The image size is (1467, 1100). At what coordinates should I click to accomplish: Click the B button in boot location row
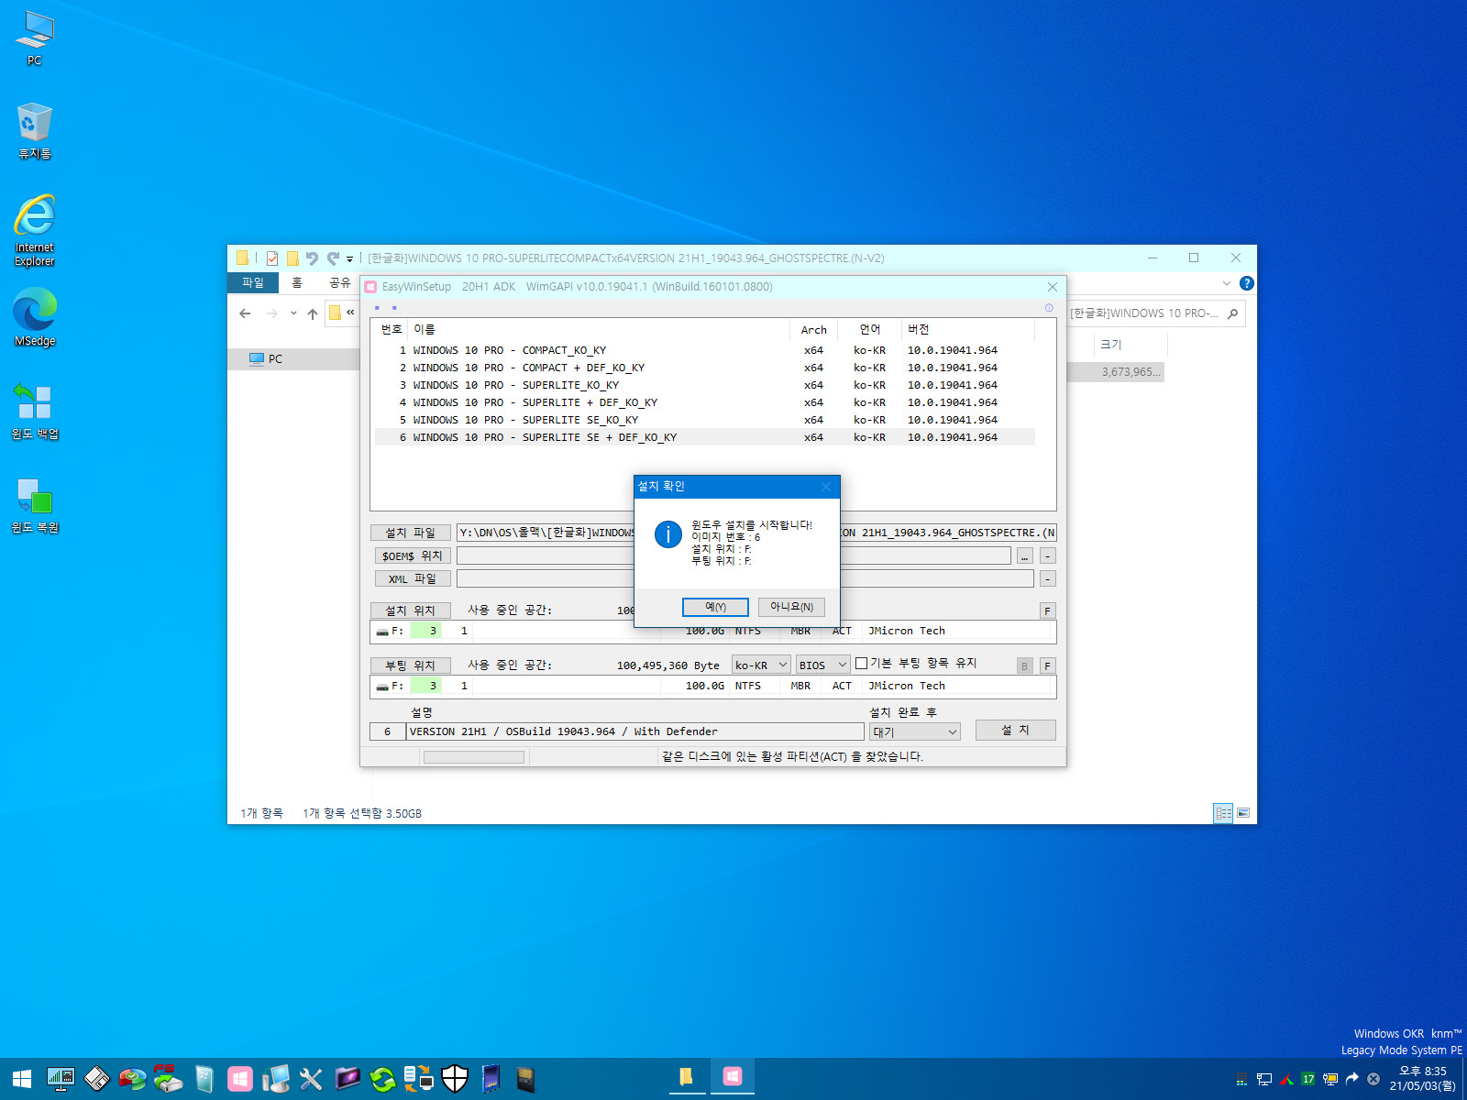tap(1024, 665)
